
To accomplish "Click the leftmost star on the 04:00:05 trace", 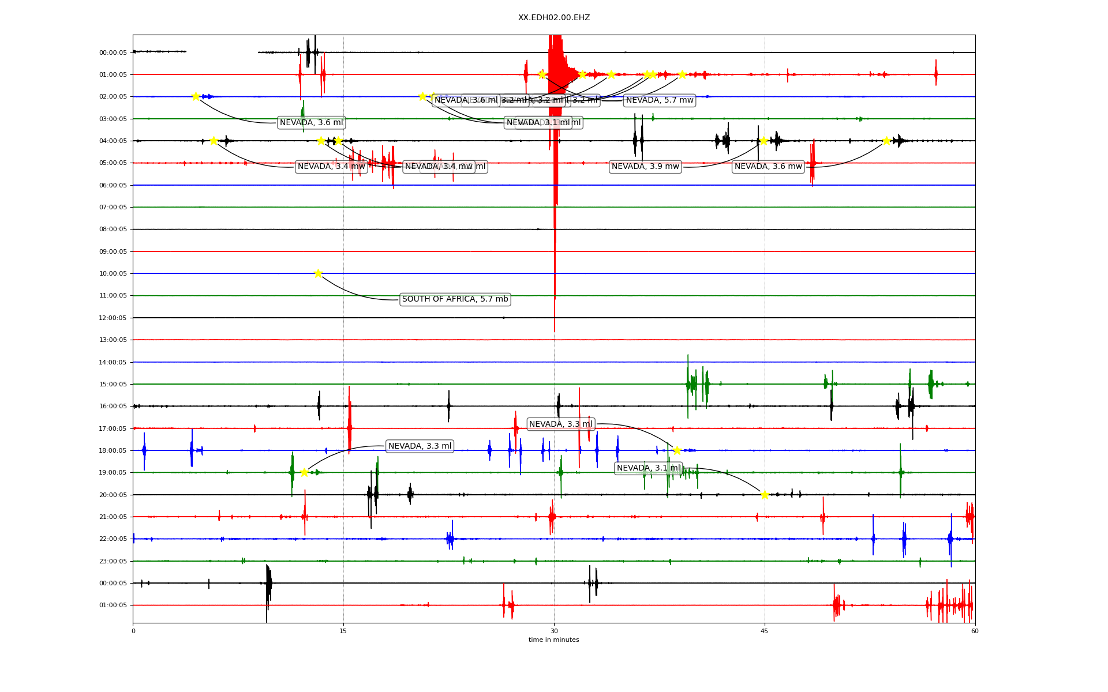I will (214, 141).
